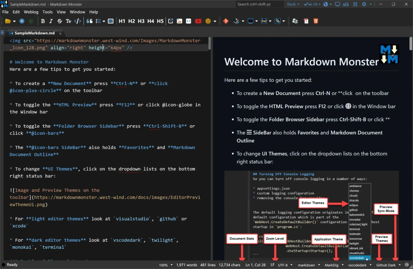This screenshot has height=269, width=413.
Task: Click the print icon
Action: (x=295, y=21)
